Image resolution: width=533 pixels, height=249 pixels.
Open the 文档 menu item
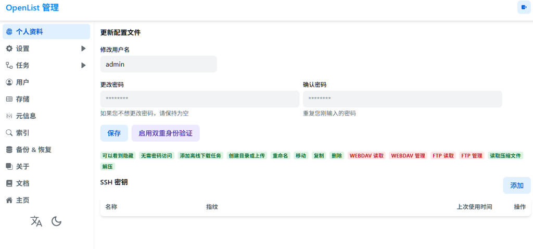pos(46,183)
